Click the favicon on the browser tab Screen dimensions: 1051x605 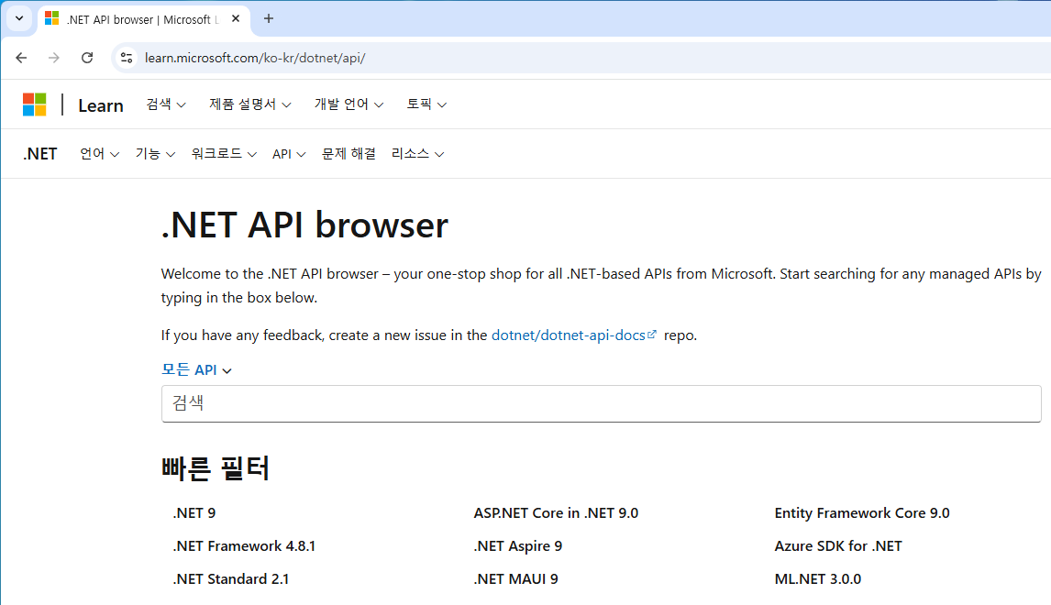52,18
